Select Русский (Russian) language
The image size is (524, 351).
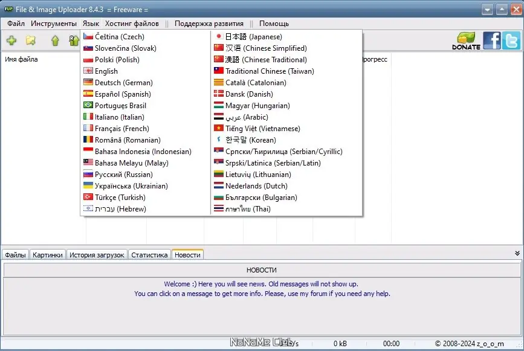click(146, 175)
